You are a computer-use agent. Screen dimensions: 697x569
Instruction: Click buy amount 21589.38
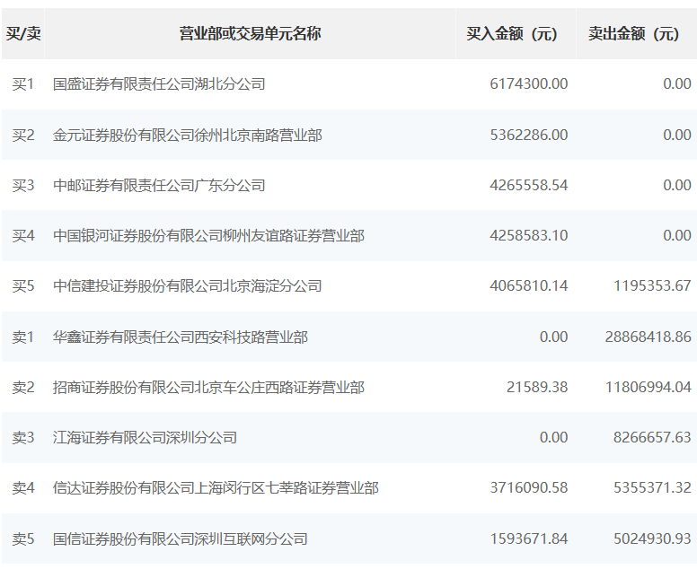[537, 388]
